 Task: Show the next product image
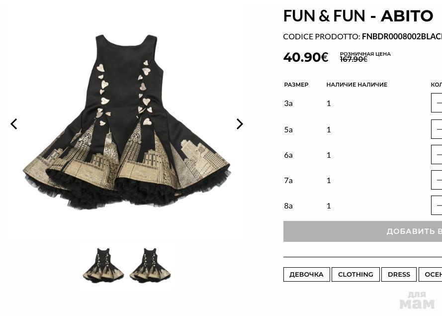click(x=240, y=124)
